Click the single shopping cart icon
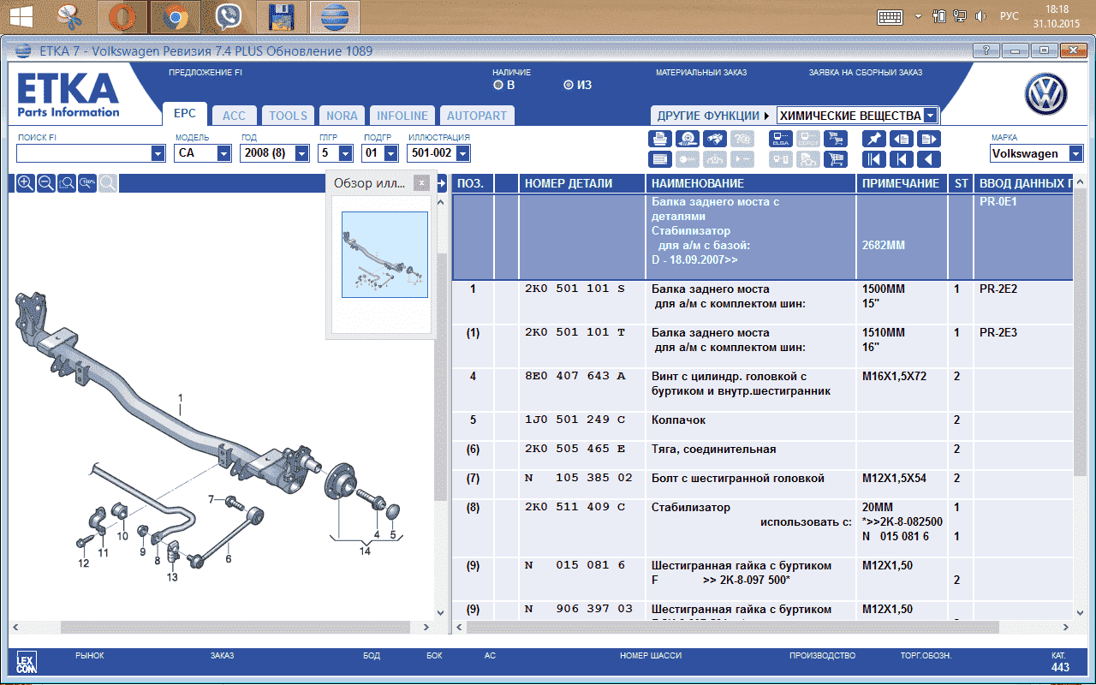The width and height of the screenshot is (1096, 685). coord(835,159)
